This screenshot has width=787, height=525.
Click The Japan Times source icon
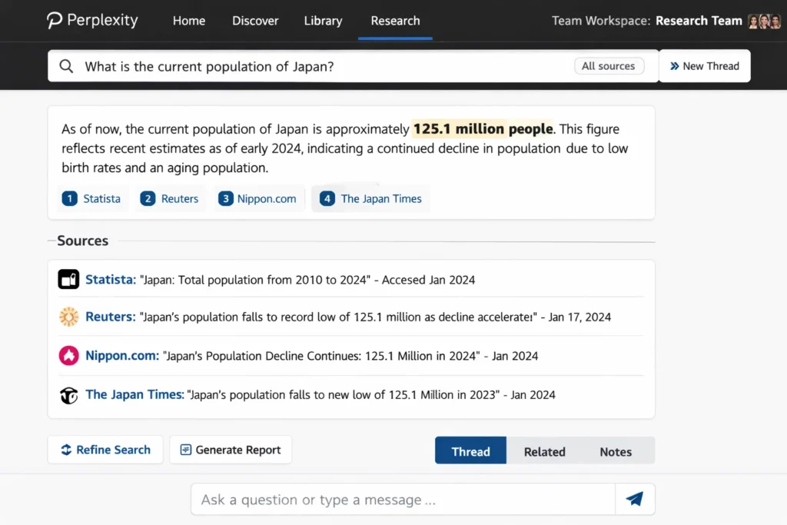68,394
